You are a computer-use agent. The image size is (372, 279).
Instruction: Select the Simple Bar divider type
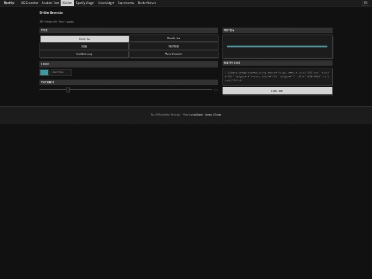point(85,39)
